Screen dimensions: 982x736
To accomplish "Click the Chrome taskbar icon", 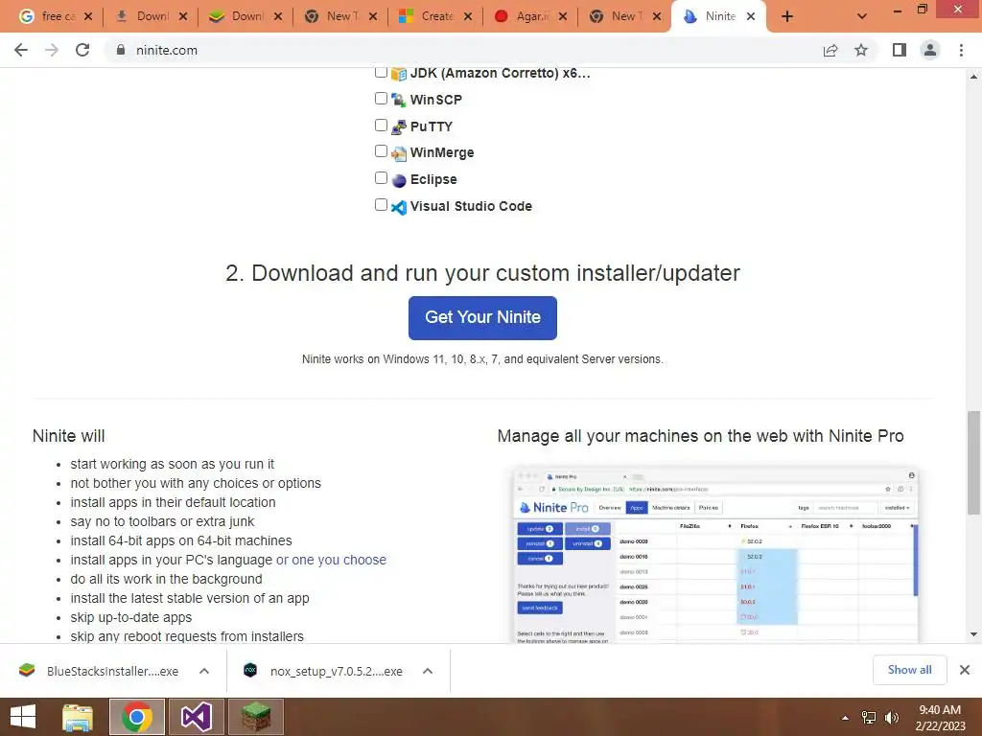I will pos(137,717).
